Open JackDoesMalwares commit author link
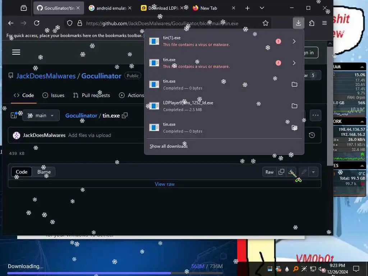Screen dimensions: 368x276 click(44, 135)
